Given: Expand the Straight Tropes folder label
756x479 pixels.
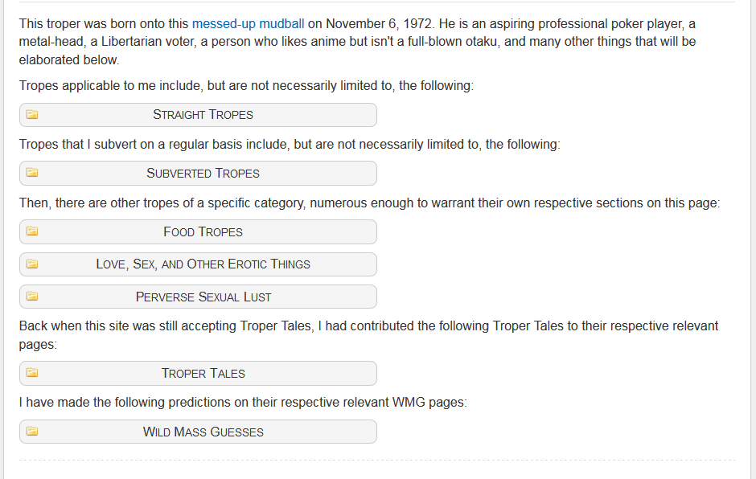Looking at the screenshot, I should pyautogui.click(x=203, y=115).
